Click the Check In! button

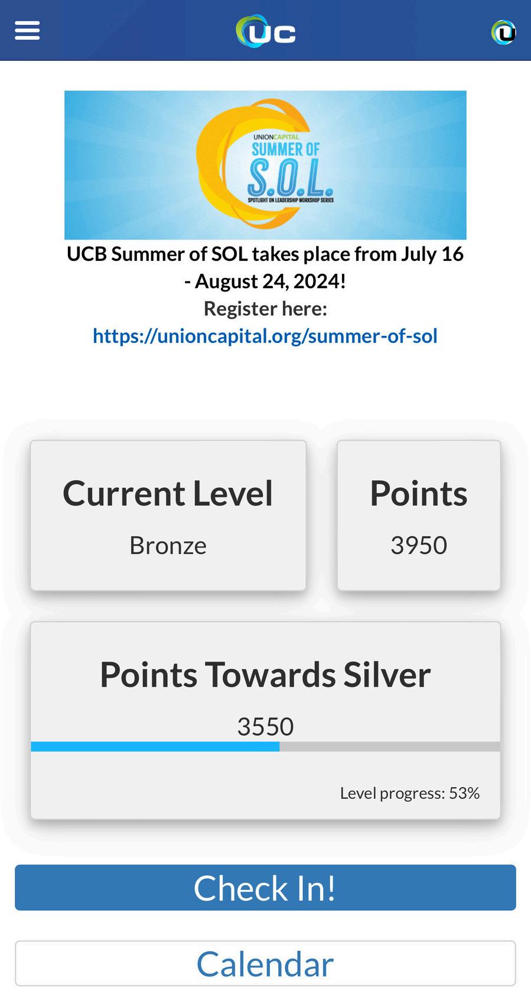point(265,888)
